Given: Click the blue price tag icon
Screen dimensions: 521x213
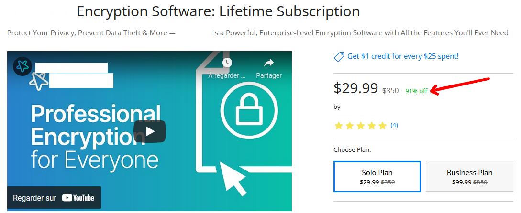Looking at the screenshot, I should coord(339,57).
